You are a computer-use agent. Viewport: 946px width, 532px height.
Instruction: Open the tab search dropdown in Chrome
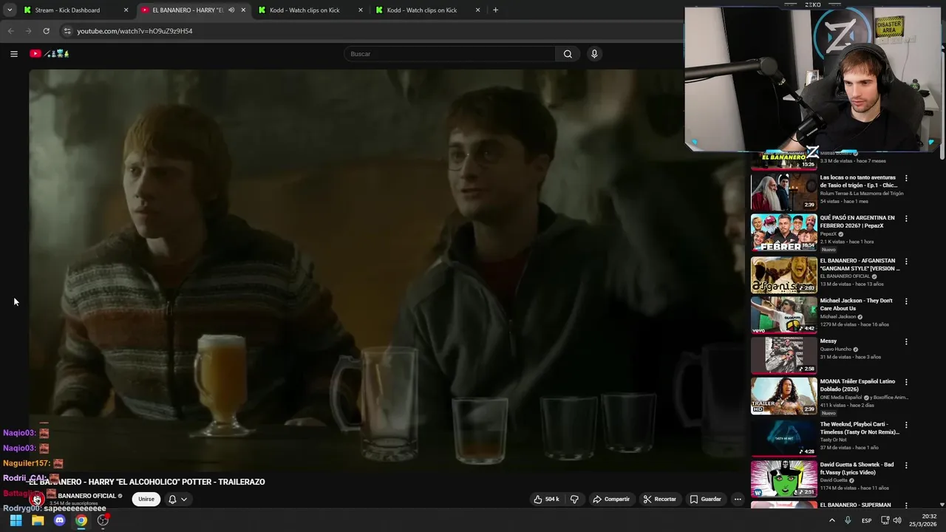point(10,10)
